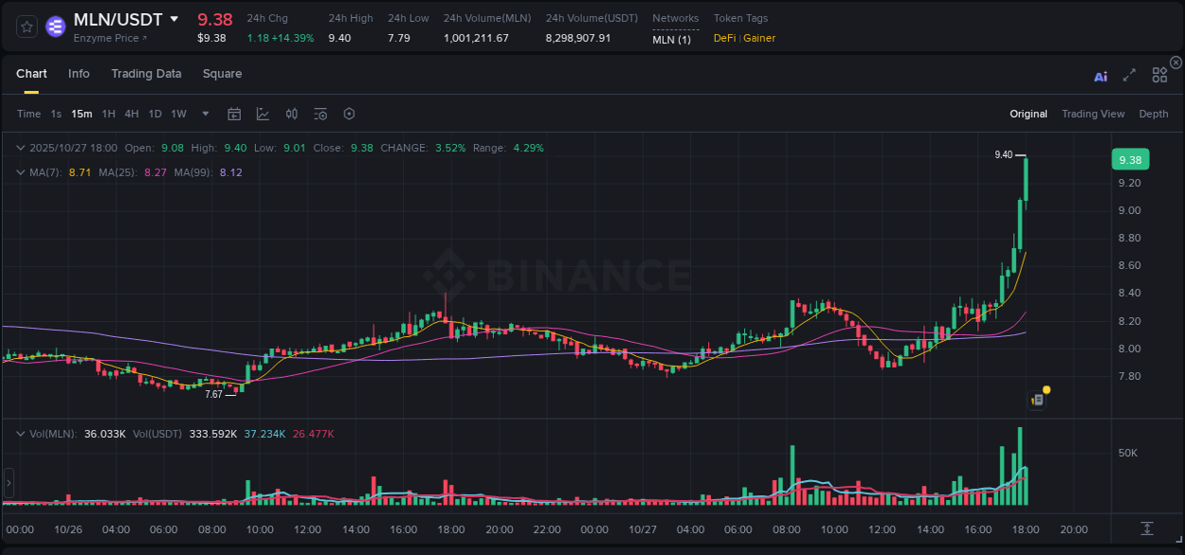Select the 1D timeframe

155,114
